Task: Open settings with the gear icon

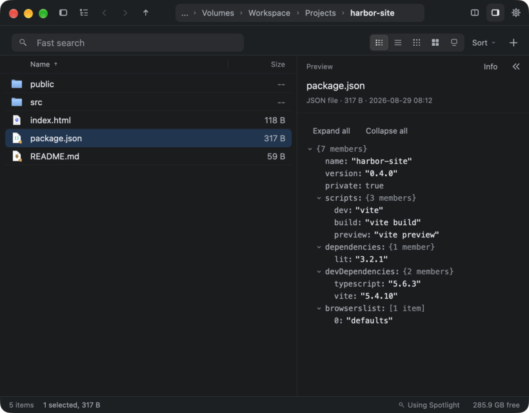Action: pyautogui.click(x=516, y=13)
